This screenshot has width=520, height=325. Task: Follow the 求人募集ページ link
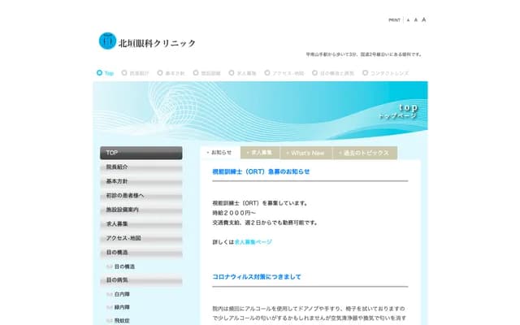point(253,242)
